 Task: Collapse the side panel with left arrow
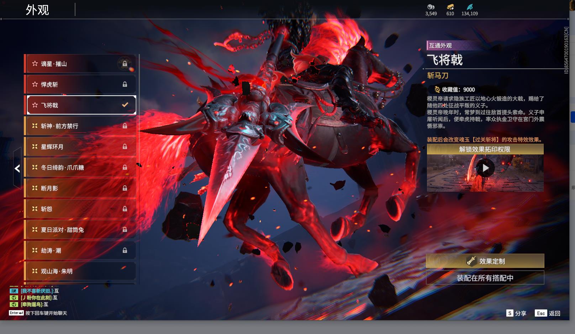(x=17, y=169)
